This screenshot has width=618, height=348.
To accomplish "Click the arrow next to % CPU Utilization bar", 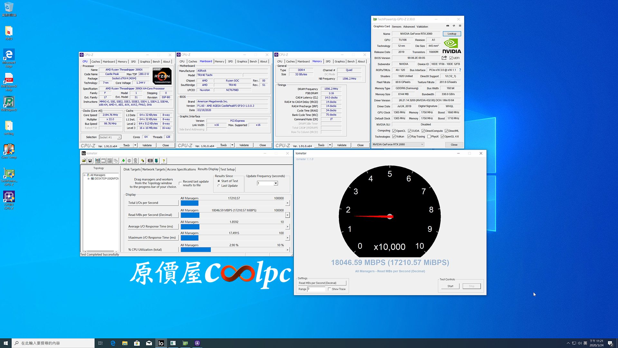I will coord(287,250).
